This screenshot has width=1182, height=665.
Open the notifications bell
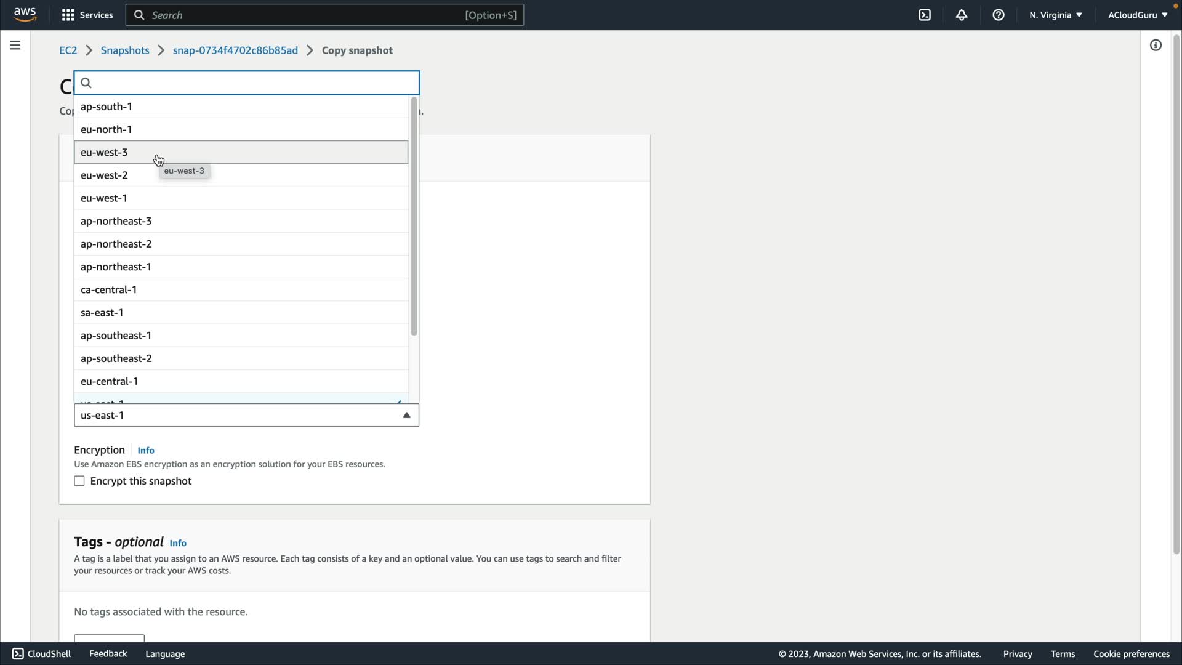962,15
